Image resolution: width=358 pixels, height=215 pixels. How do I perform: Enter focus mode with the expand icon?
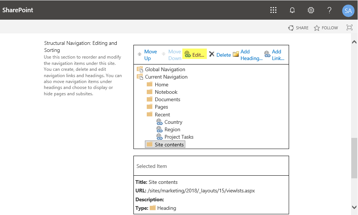pos(350,27)
